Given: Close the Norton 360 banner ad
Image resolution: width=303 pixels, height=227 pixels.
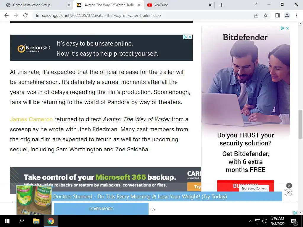Looking at the screenshot, I should click(190, 37).
